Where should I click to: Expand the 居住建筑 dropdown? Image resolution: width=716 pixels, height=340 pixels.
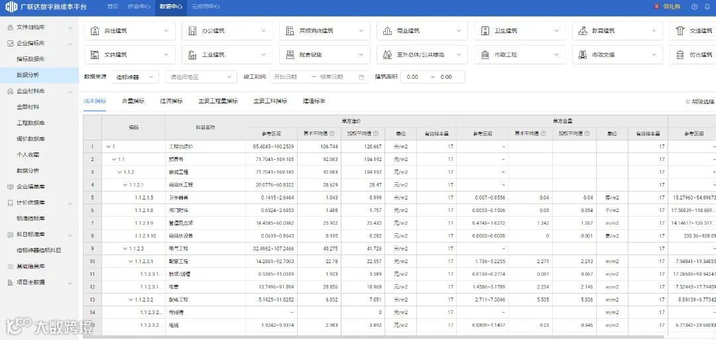click(166, 31)
